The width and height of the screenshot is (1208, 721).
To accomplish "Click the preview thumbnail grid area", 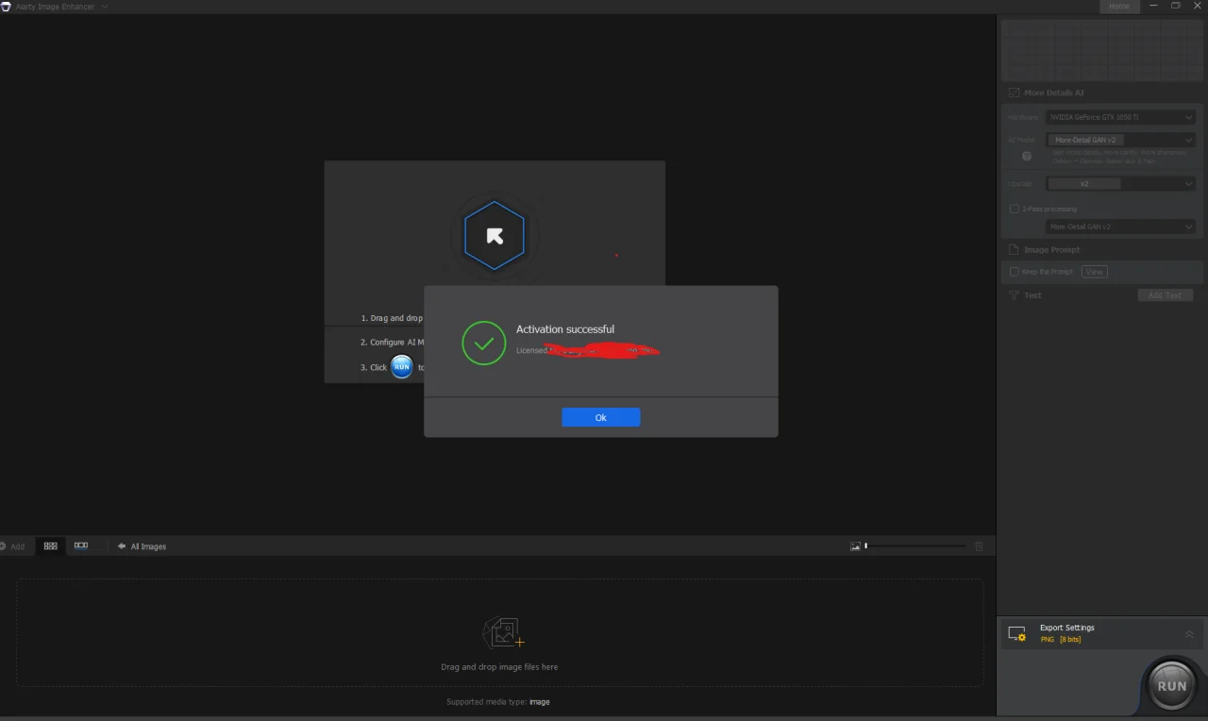I will point(1100,51).
